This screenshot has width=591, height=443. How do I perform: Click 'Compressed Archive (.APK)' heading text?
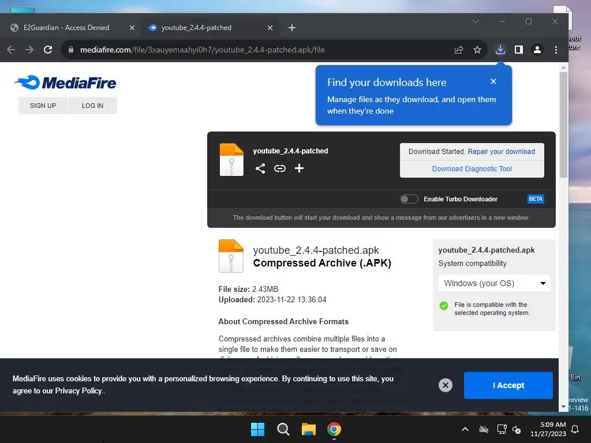pos(322,263)
